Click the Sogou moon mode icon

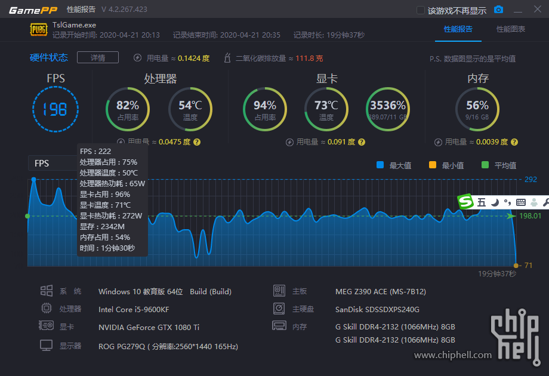495,202
